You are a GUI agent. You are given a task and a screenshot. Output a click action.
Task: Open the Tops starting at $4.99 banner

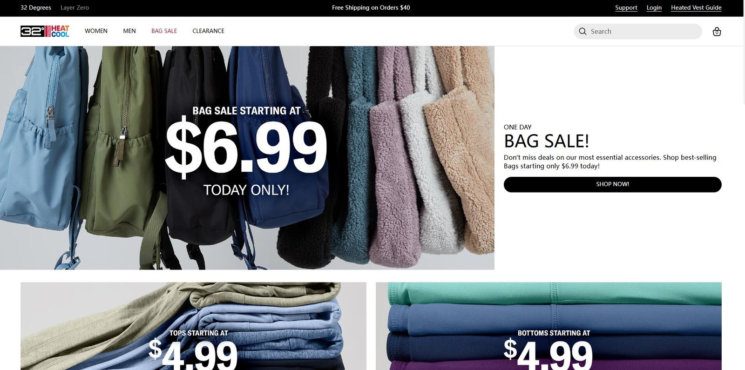point(193,326)
